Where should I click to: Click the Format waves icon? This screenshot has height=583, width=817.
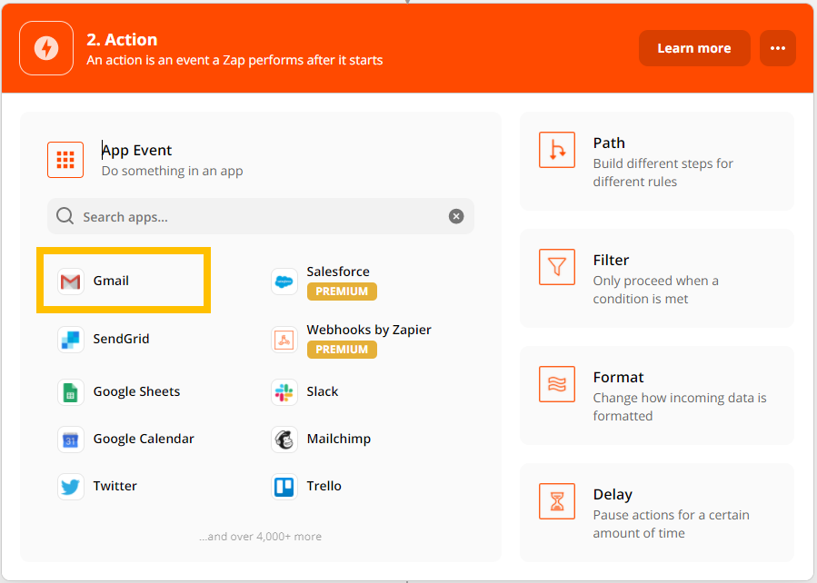[x=557, y=384]
